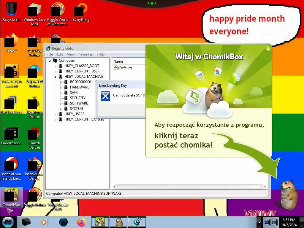Show hidden system tray icons

(259, 222)
